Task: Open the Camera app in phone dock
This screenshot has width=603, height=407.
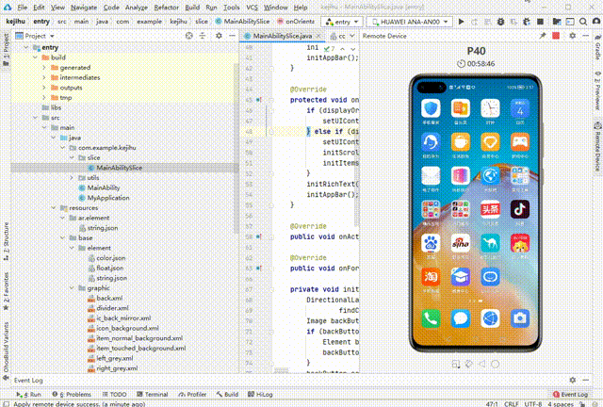Action: click(519, 319)
